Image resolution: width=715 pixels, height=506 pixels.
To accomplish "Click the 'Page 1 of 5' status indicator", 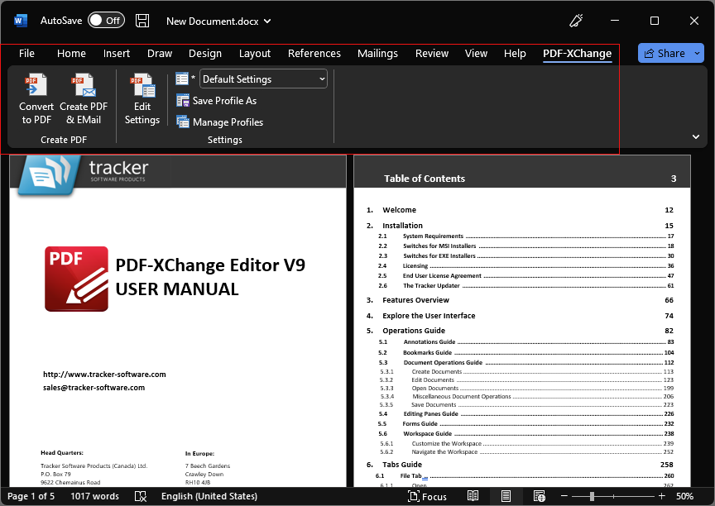I will [x=31, y=496].
